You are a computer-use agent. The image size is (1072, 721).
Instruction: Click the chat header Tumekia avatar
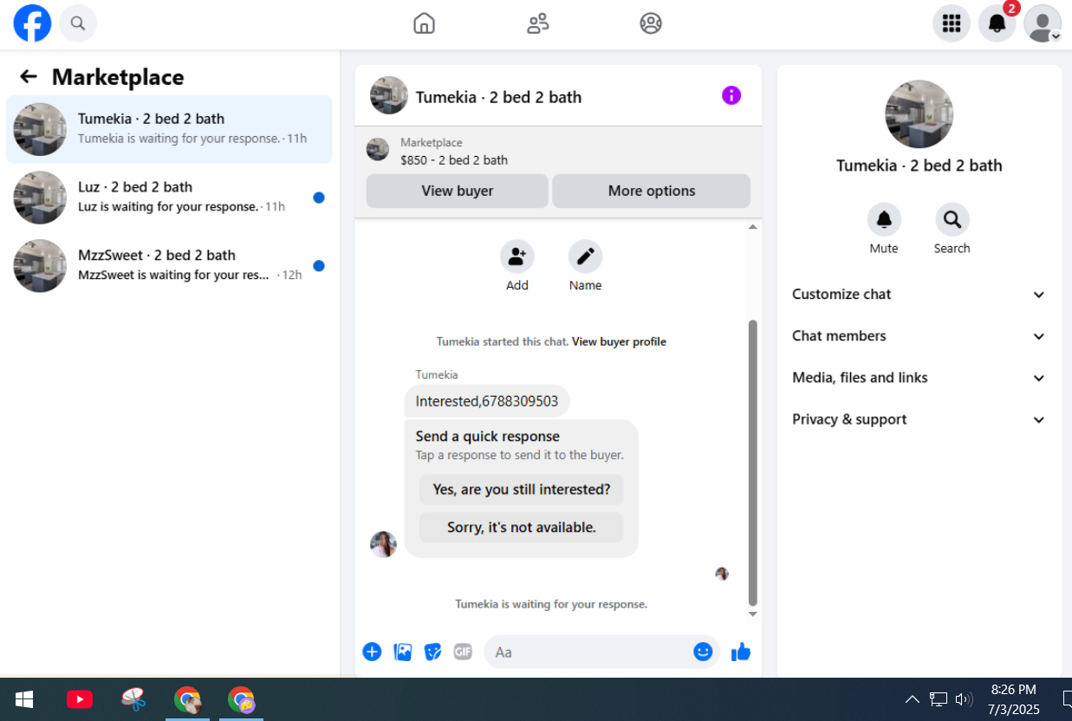pos(389,95)
